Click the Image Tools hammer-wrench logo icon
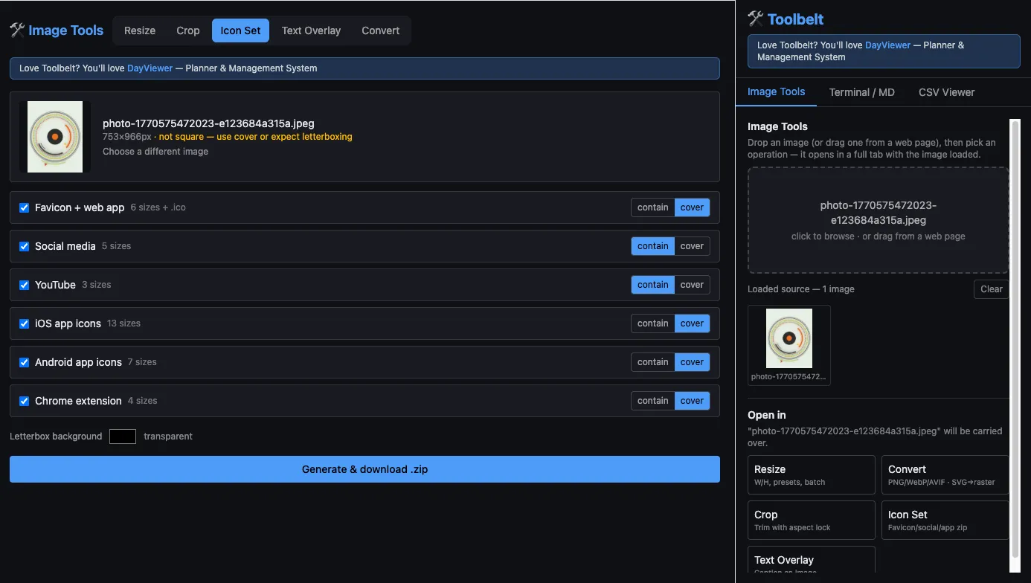 [17, 30]
